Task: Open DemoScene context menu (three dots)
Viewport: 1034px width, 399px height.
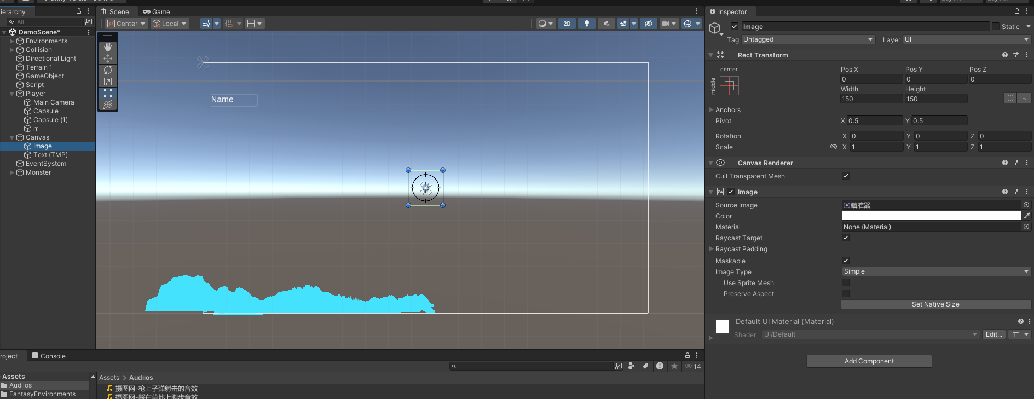Action: pos(89,32)
